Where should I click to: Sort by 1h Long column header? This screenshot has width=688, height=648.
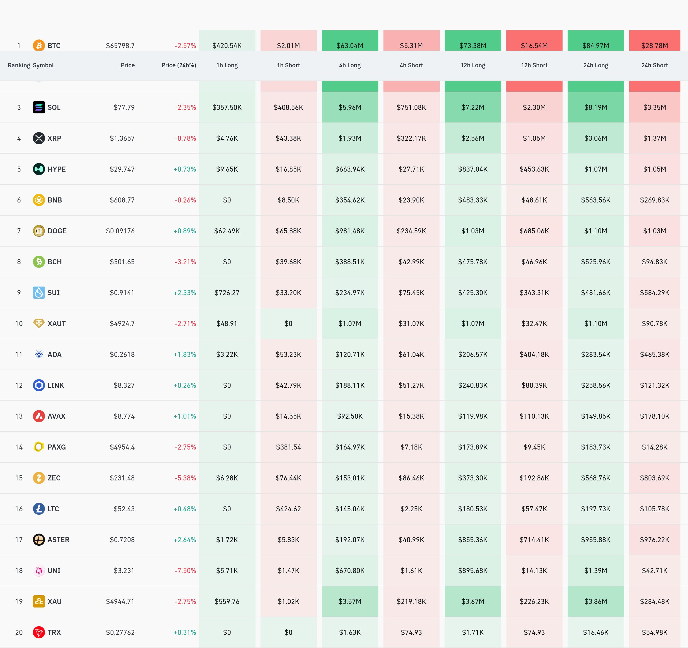click(227, 65)
